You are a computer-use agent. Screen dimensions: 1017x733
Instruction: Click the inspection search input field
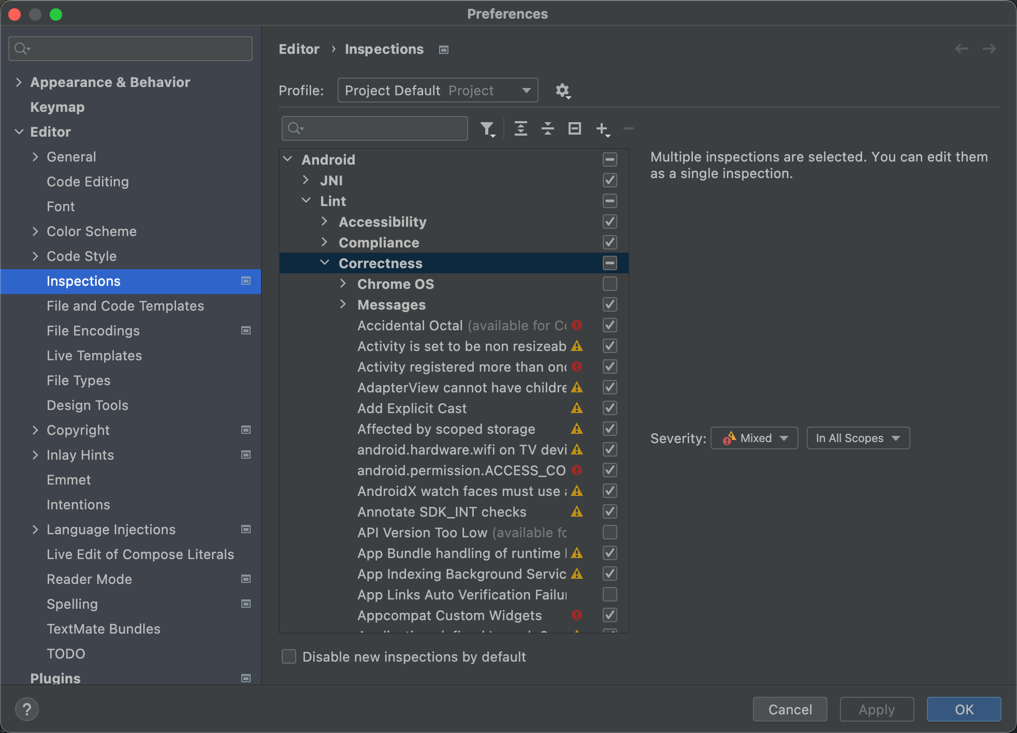click(x=376, y=128)
